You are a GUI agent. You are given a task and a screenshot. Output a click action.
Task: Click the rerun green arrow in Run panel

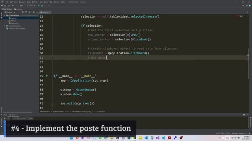click(x=5, y=118)
